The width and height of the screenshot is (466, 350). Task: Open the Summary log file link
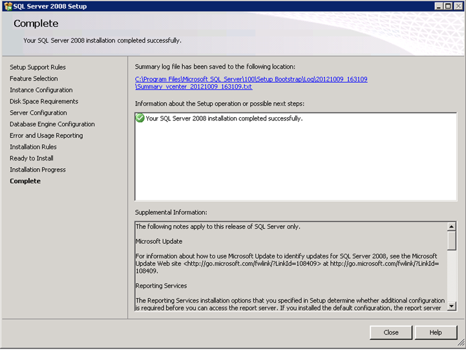coord(251,83)
